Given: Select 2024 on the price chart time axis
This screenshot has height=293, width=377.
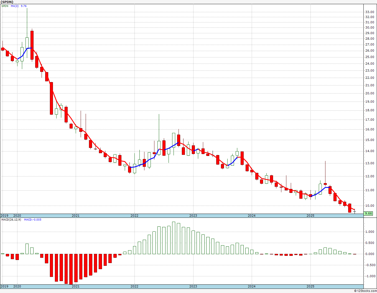Looking at the screenshot, I should pyautogui.click(x=252, y=216).
